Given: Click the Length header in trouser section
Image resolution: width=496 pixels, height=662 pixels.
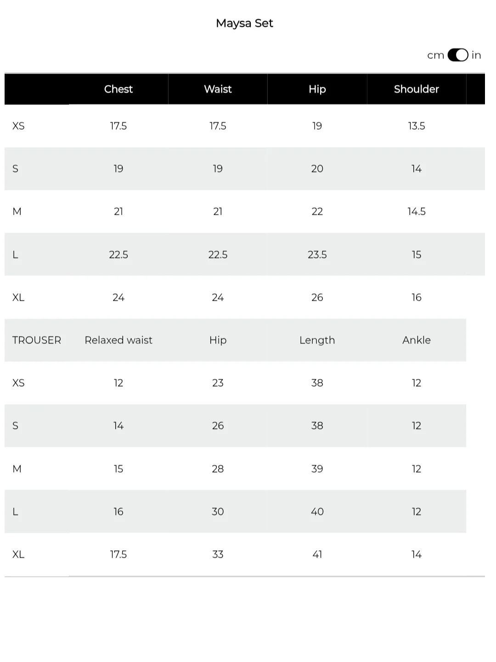Looking at the screenshot, I should tap(317, 340).
